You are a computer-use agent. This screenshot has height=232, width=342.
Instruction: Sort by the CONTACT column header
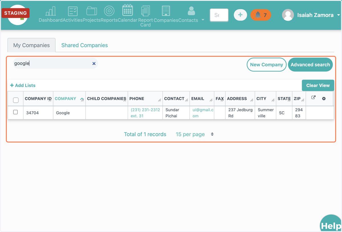coord(176,98)
